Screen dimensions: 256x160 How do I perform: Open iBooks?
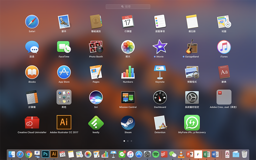[x=32, y=72]
